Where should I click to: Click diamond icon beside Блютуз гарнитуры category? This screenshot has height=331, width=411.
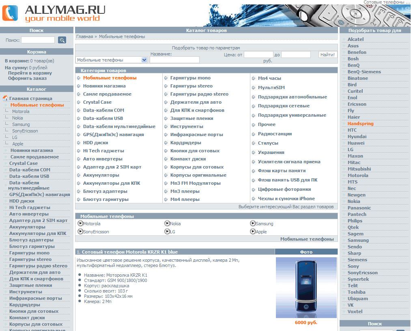[x=79, y=200]
